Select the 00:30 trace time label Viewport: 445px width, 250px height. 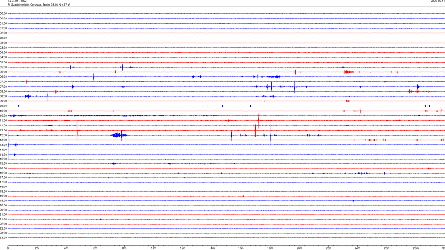click(3, 19)
